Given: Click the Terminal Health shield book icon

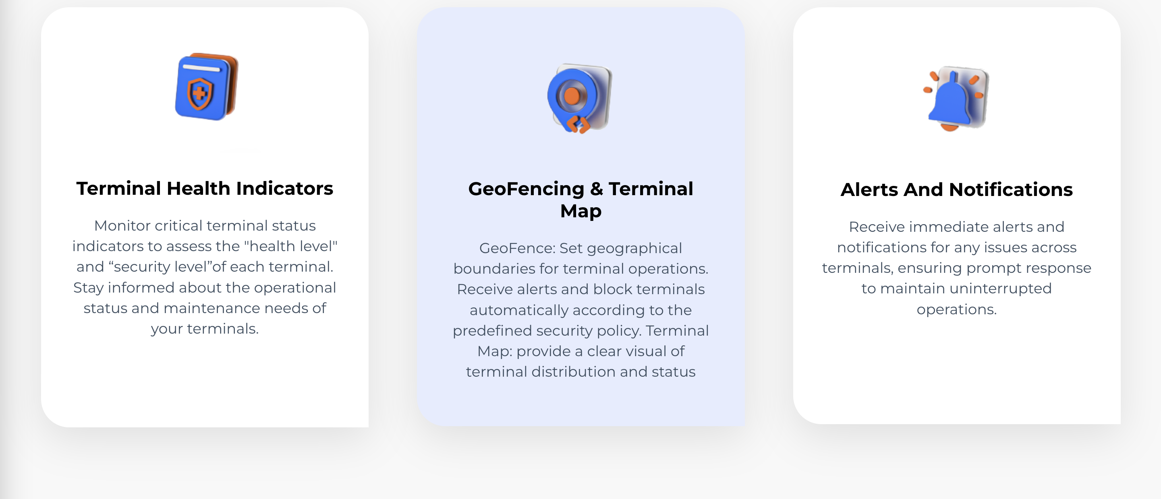Looking at the screenshot, I should tap(206, 87).
